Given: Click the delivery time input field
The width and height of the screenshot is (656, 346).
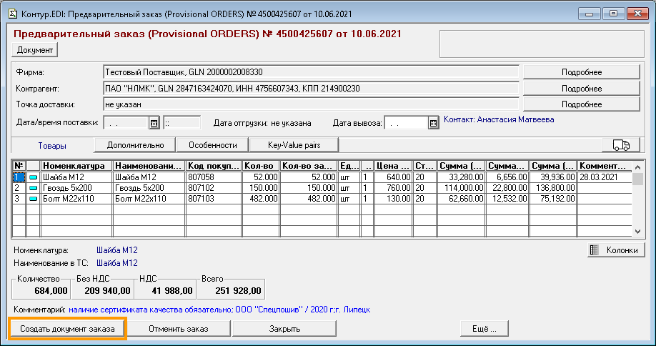Looking at the screenshot, I should tap(182, 123).
